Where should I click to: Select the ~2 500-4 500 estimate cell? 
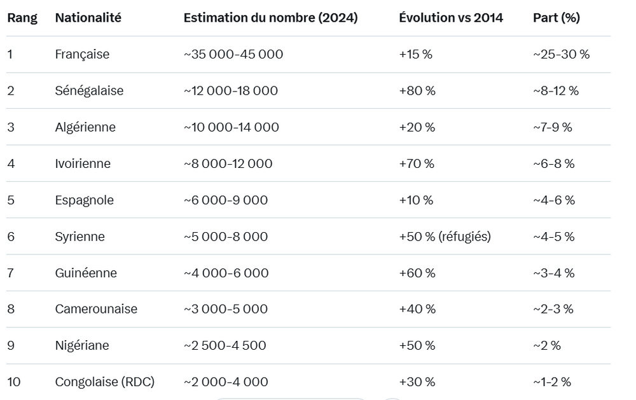click(225, 346)
